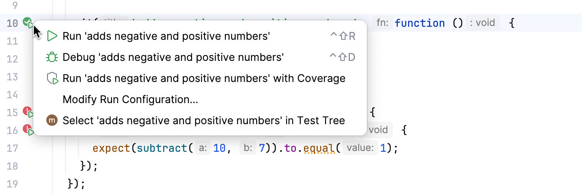Run the test with Coverage
Viewport: 582px width, 194px height.
coord(204,78)
